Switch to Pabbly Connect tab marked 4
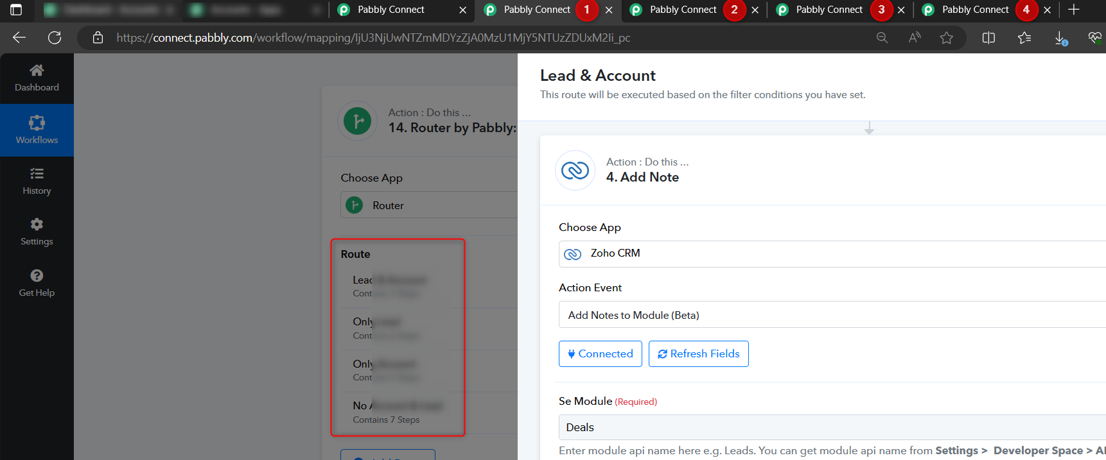 point(975,10)
